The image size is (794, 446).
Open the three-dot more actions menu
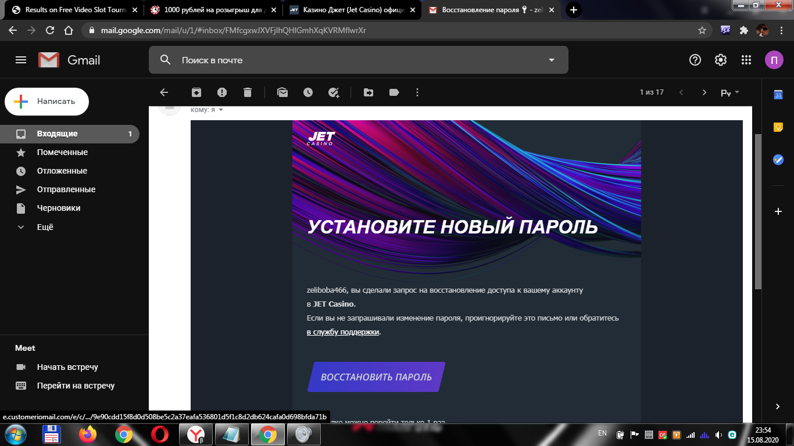click(x=417, y=92)
